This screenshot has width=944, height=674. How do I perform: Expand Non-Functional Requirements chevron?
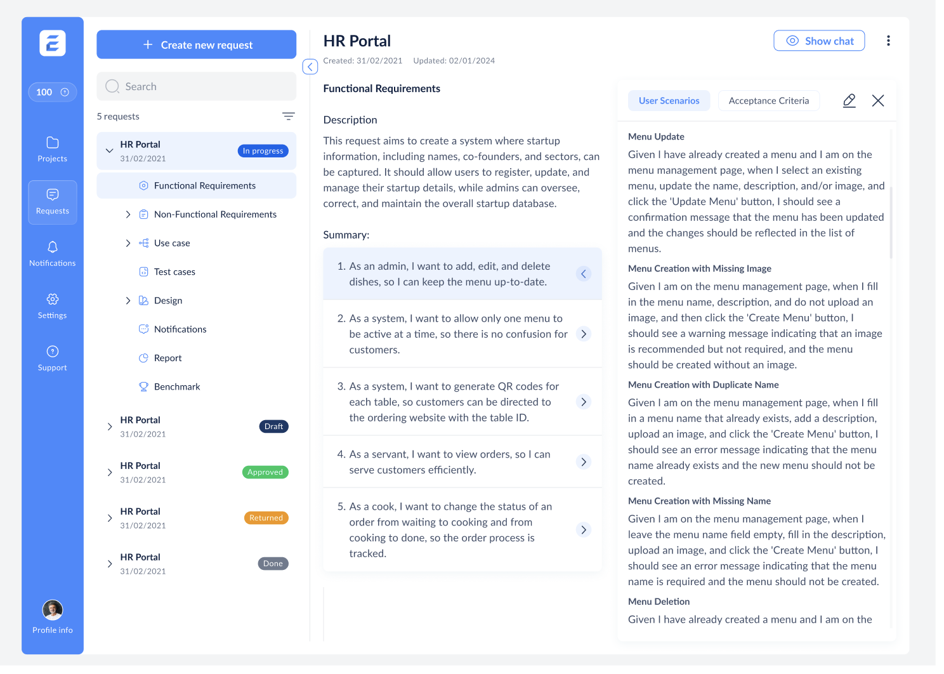point(128,215)
